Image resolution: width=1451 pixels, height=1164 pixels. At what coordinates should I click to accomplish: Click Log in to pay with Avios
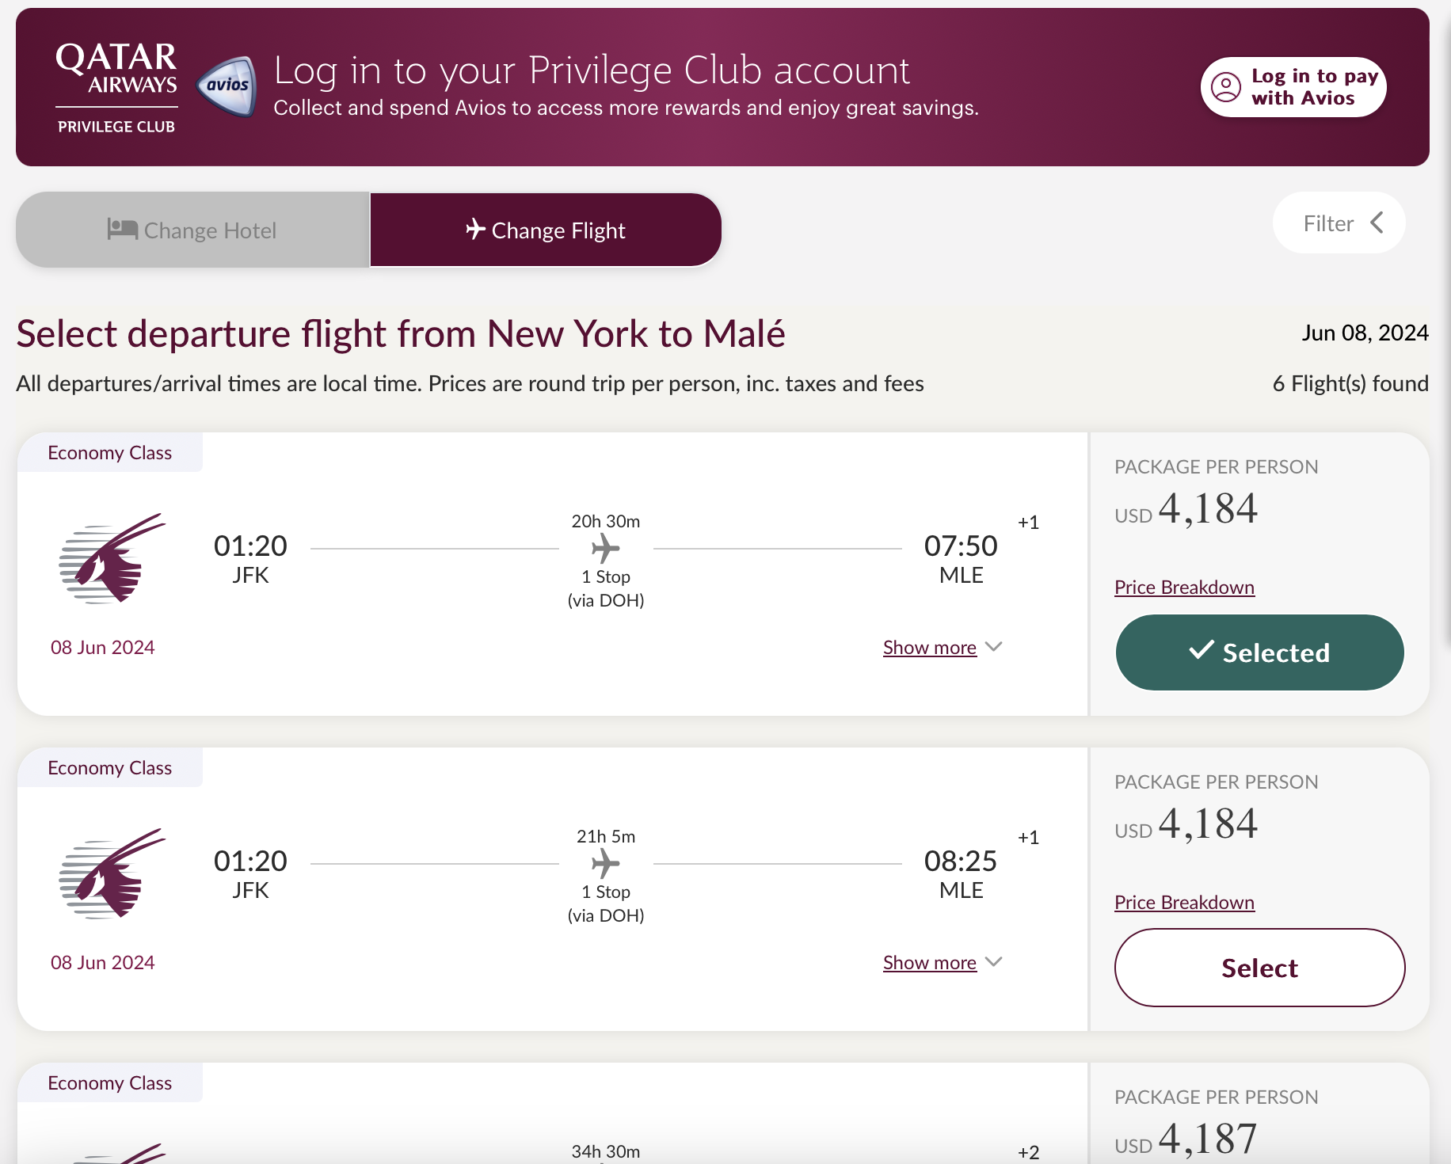click(x=1293, y=87)
